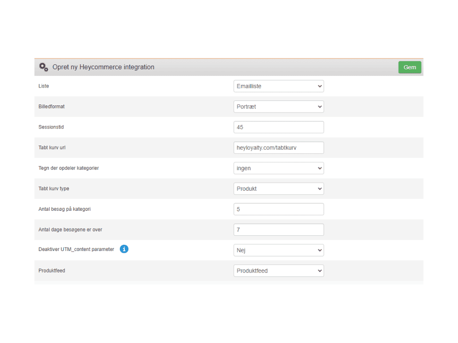This screenshot has height=343, width=458.
Task: Click into the Sessionstid field containing 45
Action: click(x=278, y=127)
